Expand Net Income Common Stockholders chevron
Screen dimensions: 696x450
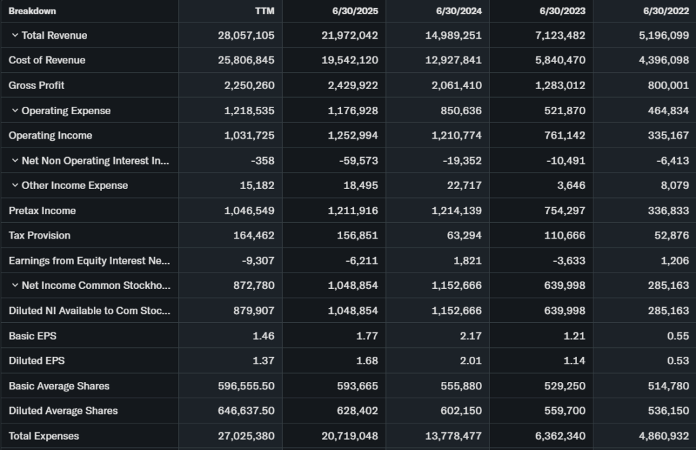(x=14, y=285)
